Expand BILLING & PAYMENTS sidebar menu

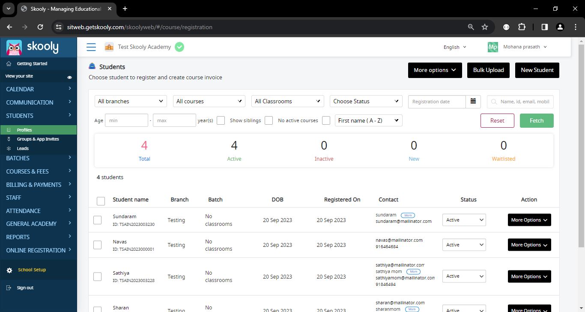39,185
